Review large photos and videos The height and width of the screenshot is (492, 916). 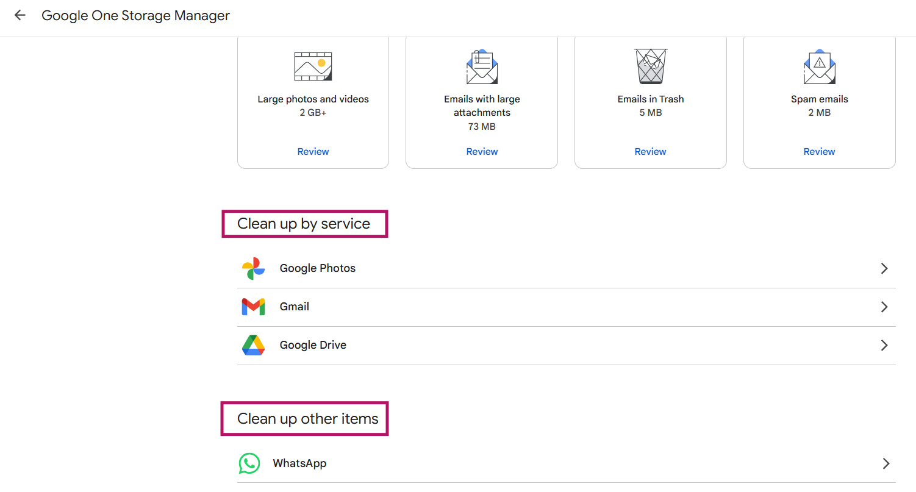pyautogui.click(x=313, y=151)
